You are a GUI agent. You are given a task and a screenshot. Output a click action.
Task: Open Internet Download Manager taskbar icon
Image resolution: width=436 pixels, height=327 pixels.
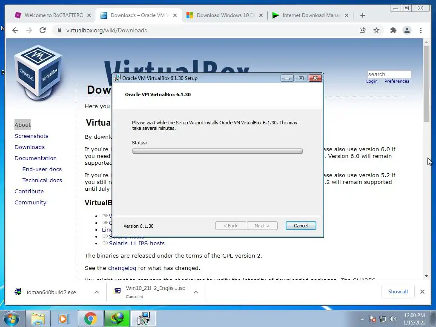(x=117, y=318)
